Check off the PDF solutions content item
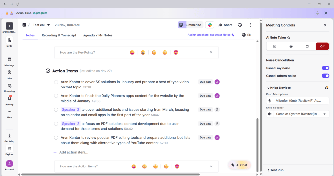The height and width of the screenshot is (176, 334). (56, 124)
